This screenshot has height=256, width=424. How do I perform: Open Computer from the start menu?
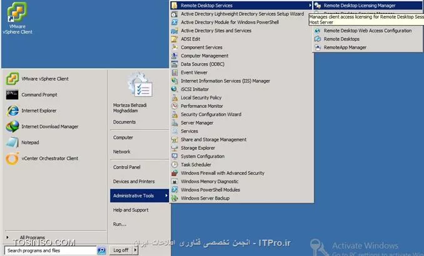coord(123,137)
